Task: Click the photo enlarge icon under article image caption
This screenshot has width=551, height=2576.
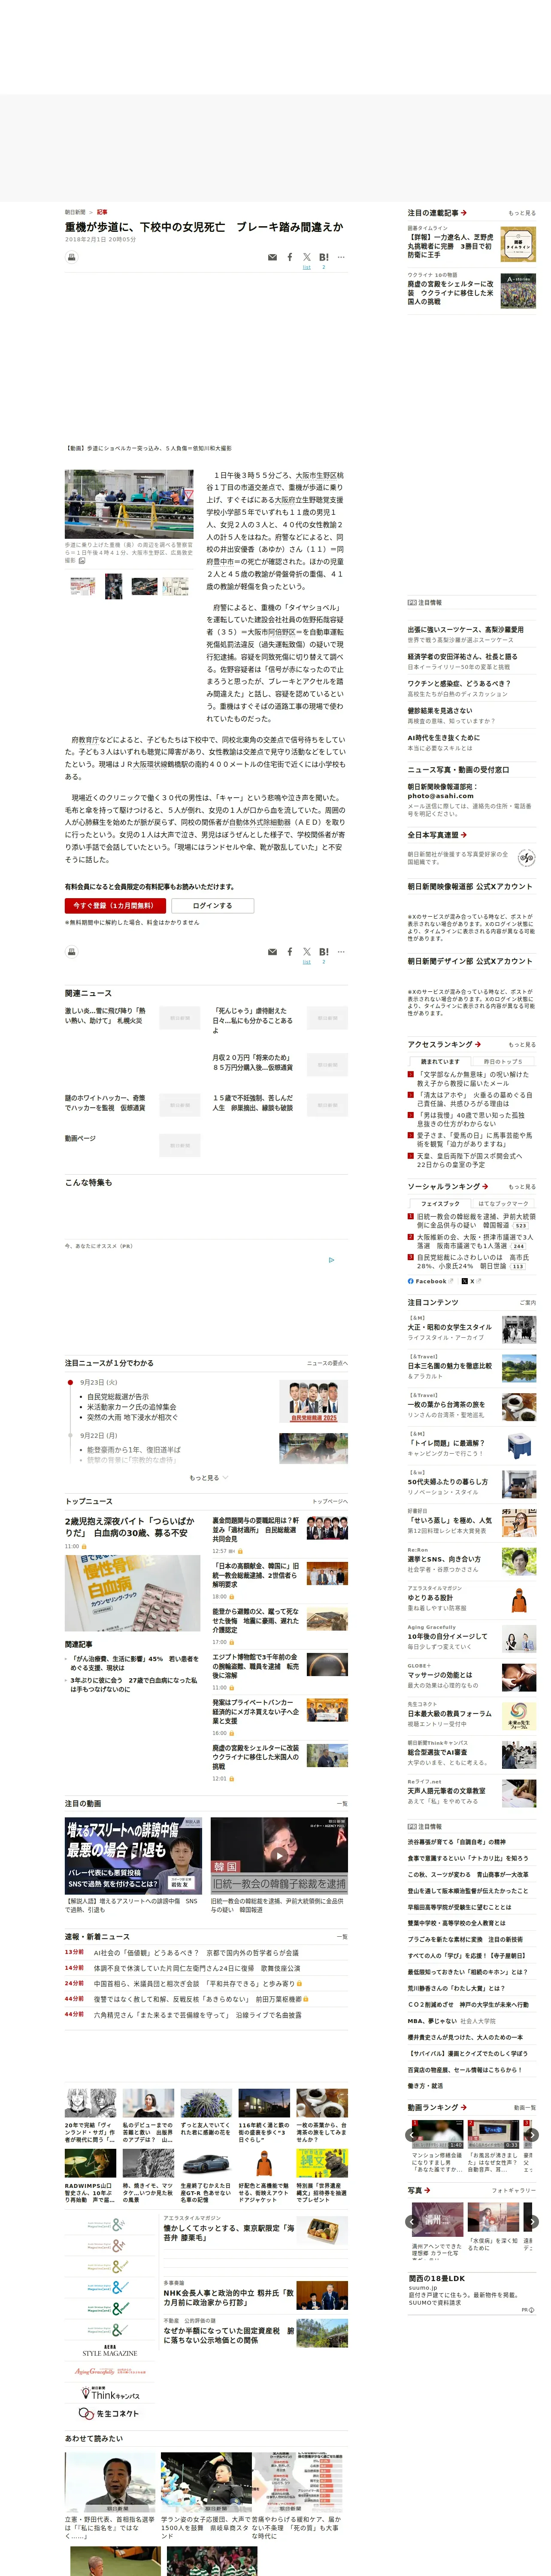Action: [83, 561]
